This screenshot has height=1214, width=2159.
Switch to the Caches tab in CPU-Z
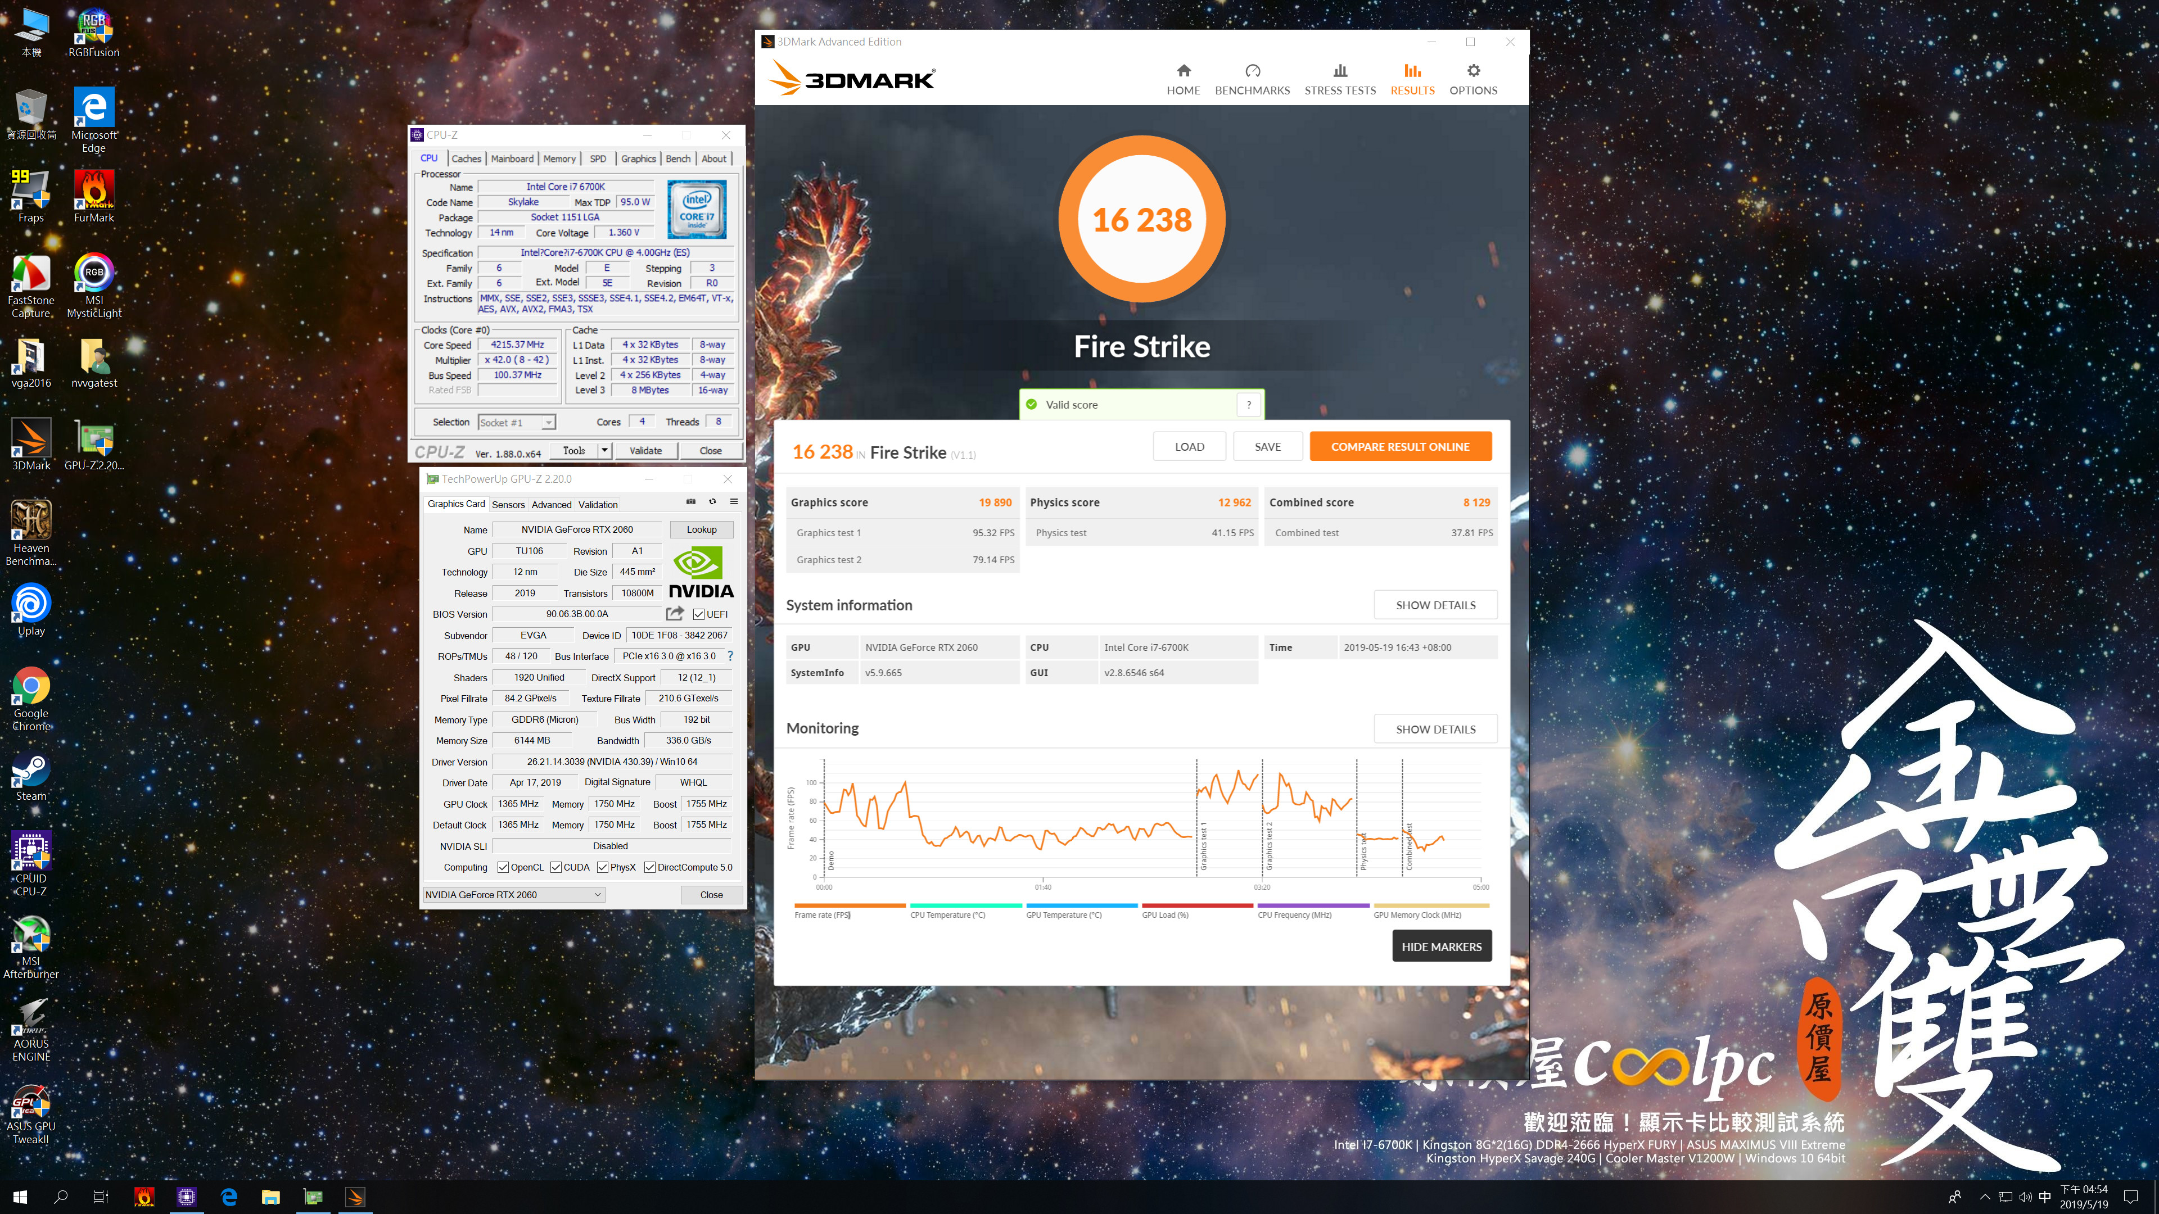click(x=466, y=158)
